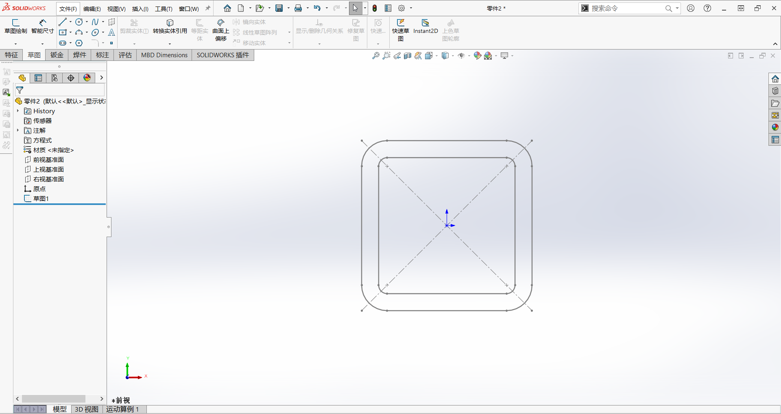The height and width of the screenshot is (414, 781).
Task: Open the Smart Dimension dropdown arrow
Action: click(x=42, y=43)
